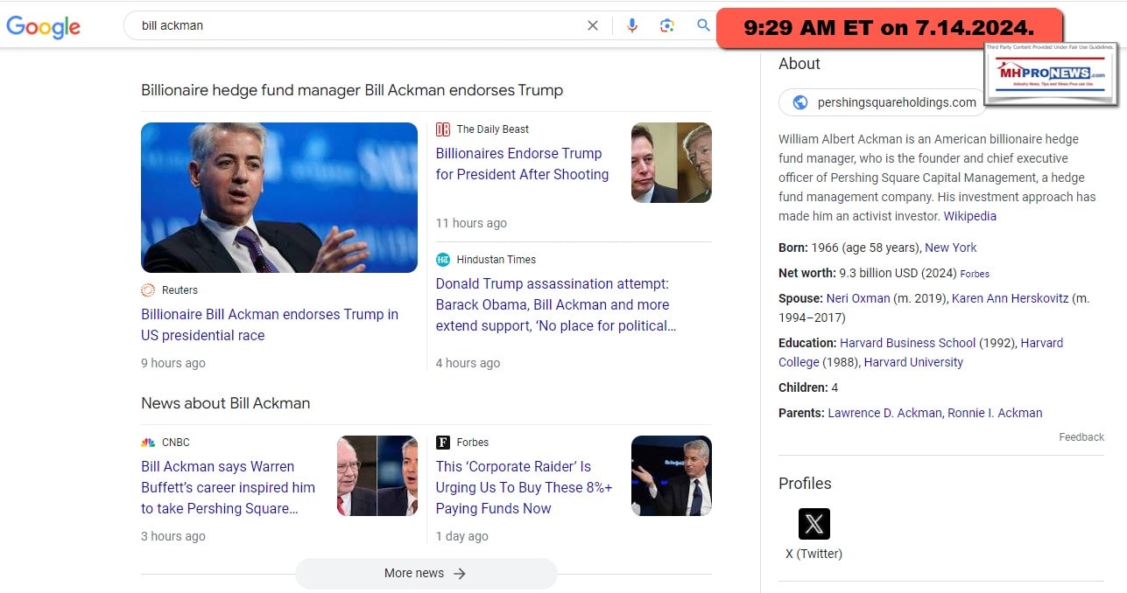1127x593 pixels.
Task: Open Reuters photo of Bill Ackman
Action: point(279,198)
